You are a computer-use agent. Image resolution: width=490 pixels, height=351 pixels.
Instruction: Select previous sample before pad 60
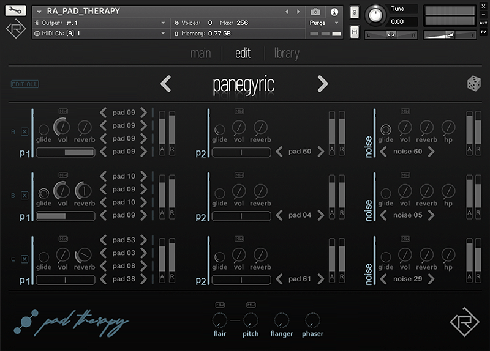click(279, 152)
